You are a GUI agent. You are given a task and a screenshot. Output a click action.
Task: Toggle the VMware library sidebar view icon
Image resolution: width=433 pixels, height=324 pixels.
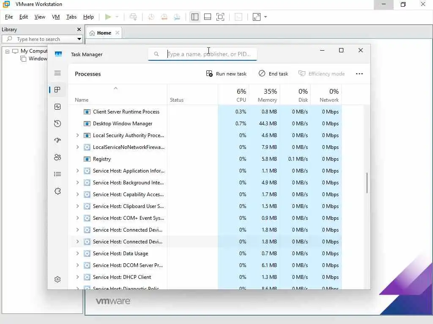195,17
